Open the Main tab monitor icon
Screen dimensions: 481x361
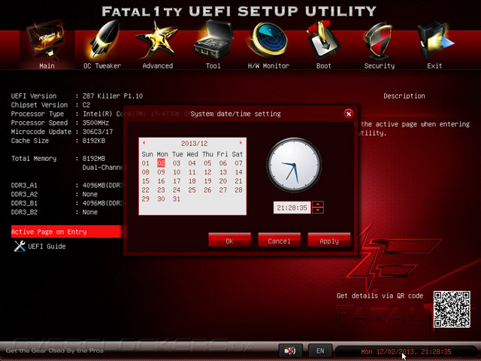(47, 41)
